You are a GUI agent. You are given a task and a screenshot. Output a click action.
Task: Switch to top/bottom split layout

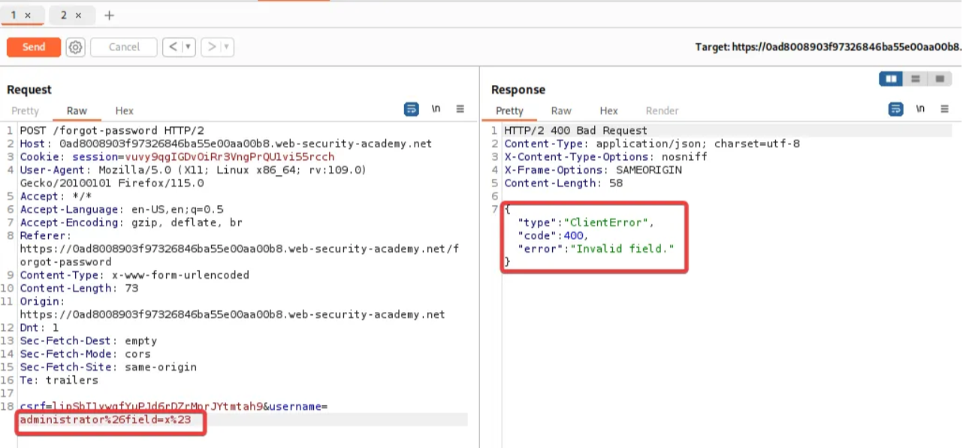(915, 79)
